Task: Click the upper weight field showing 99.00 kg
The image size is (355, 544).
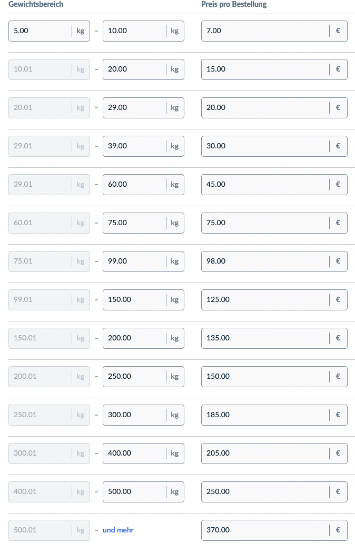Action: [134, 261]
